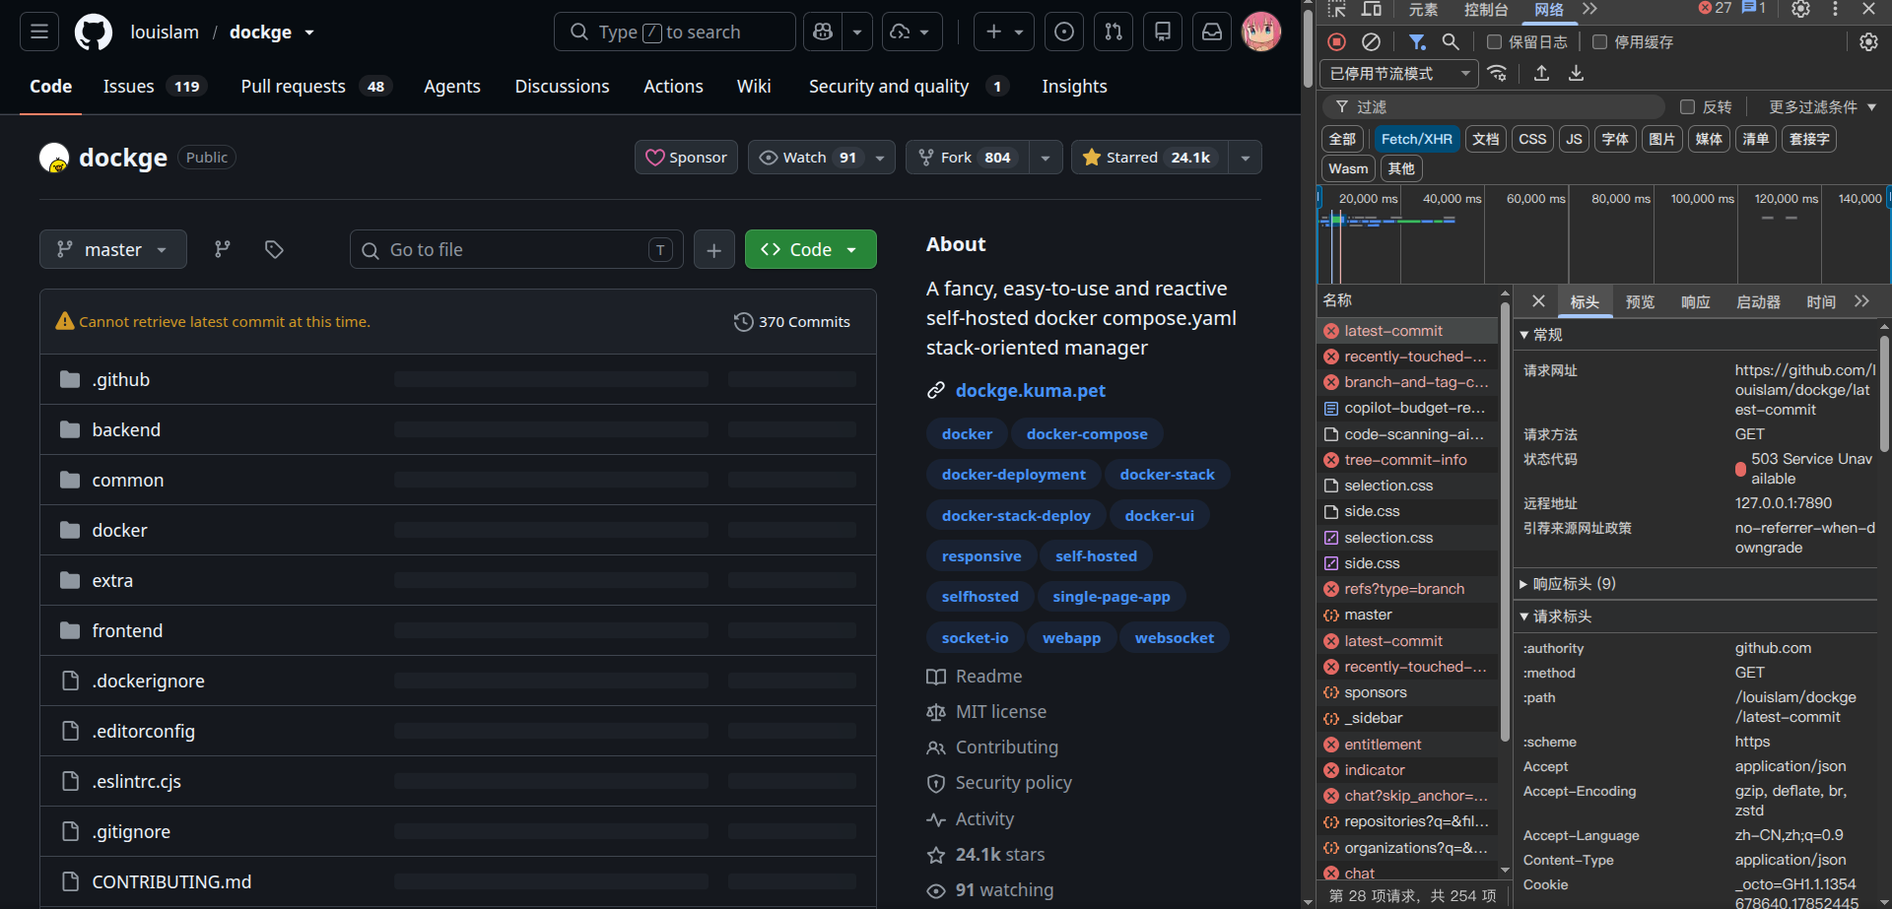Open the master branch selector
The width and height of the screenshot is (1892, 909).
click(113, 249)
